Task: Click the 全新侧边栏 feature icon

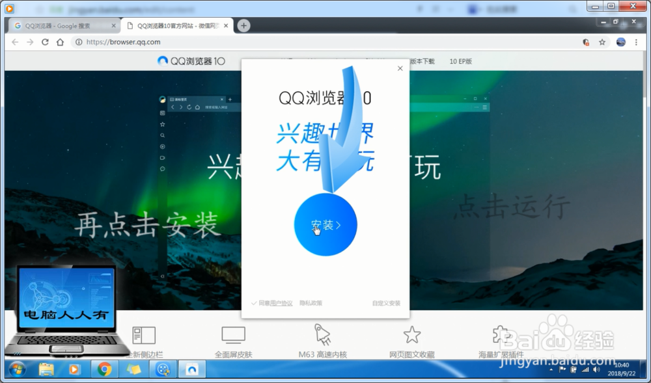Action: (144, 336)
